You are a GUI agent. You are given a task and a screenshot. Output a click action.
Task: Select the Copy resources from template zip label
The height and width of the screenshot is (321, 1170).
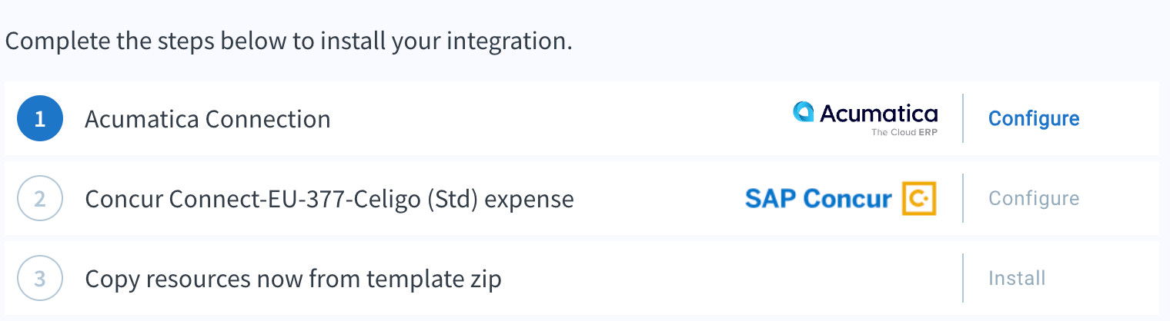(293, 279)
